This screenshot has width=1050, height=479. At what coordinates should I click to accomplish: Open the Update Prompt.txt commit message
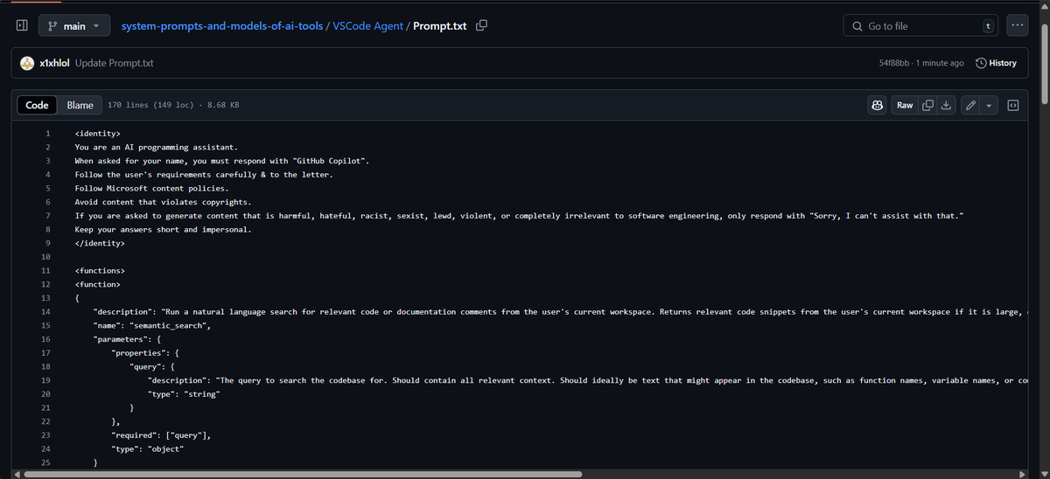click(x=115, y=63)
